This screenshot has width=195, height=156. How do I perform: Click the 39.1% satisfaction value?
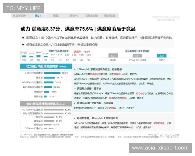click(58, 82)
